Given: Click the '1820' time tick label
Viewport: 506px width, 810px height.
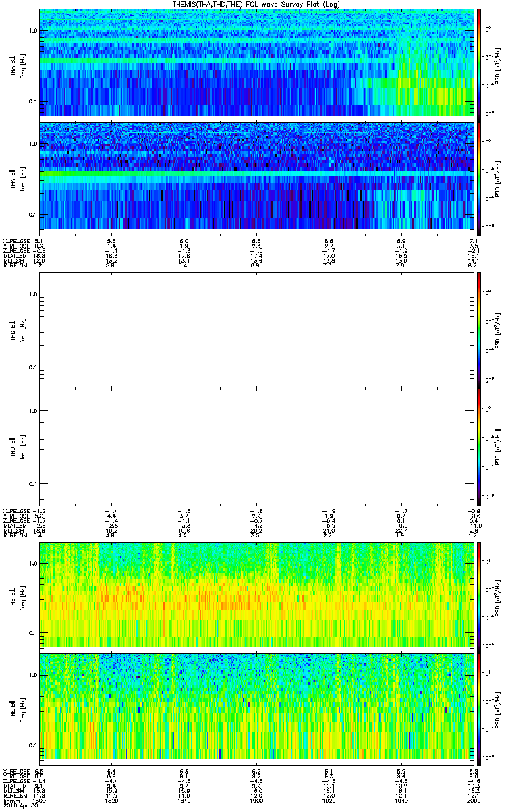Looking at the screenshot, I should 112,799.
